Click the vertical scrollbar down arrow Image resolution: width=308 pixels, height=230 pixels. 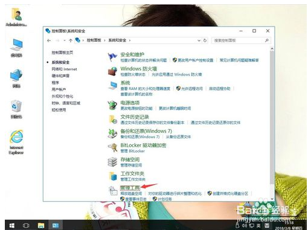[x=272, y=199]
